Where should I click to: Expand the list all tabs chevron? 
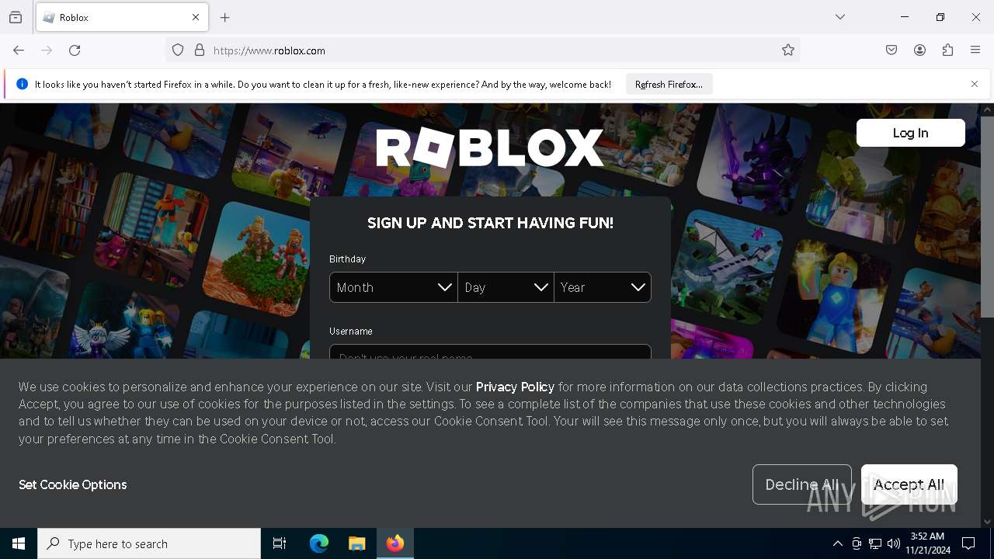pos(840,17)
